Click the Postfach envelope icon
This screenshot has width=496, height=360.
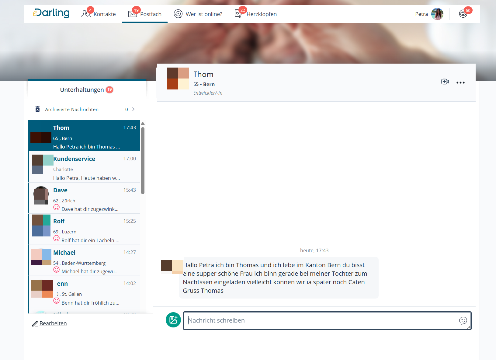pyautogui.click(x=132, y=14)
